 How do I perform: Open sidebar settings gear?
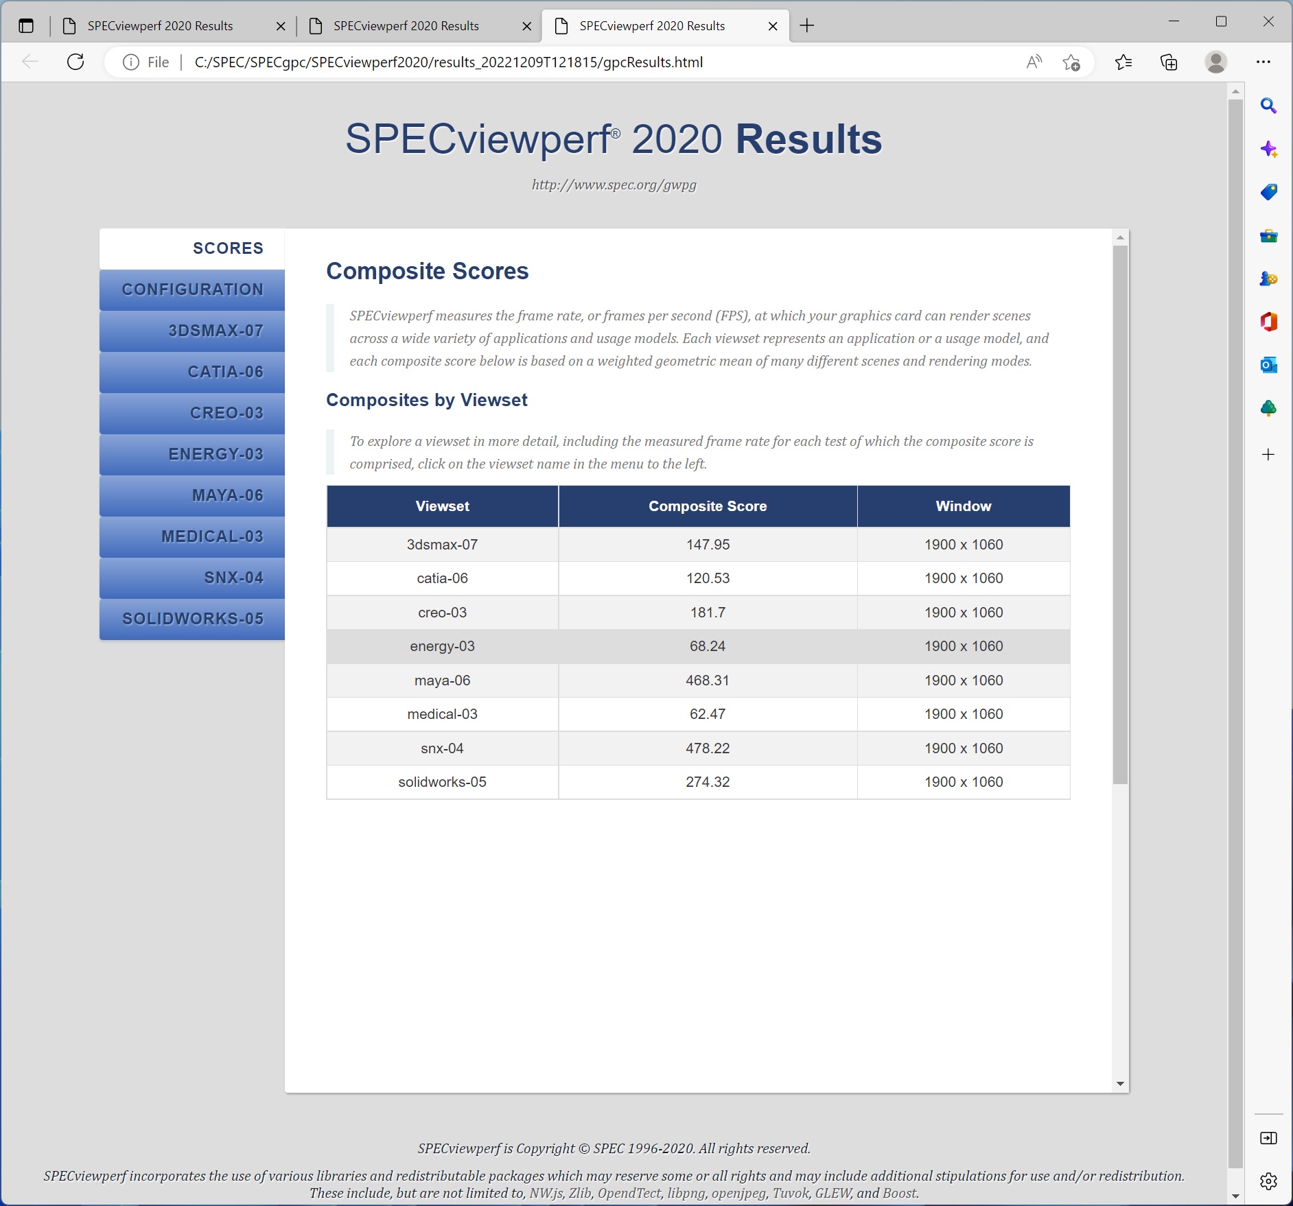point(1268,1181)
